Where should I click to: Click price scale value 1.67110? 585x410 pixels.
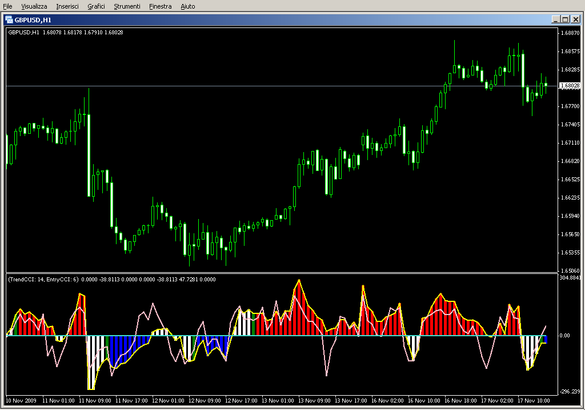[571, 142]
